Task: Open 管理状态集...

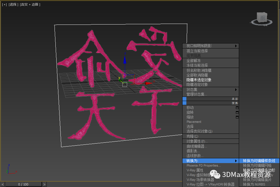Action: [197, 95]
